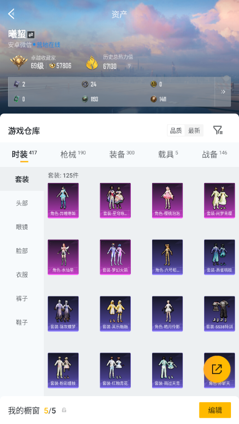Tap the 历史总热力值 flame icon

pyautogui.click(x=92, y=62)
